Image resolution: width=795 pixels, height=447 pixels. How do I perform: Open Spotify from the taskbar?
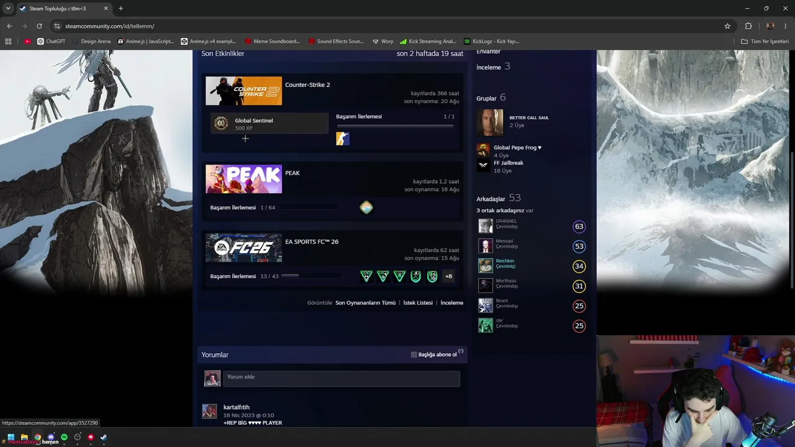[x=64, y=437]
